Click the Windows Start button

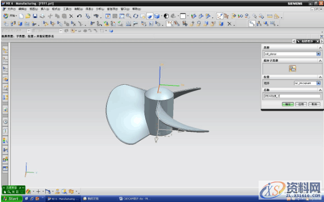(11, 199)
